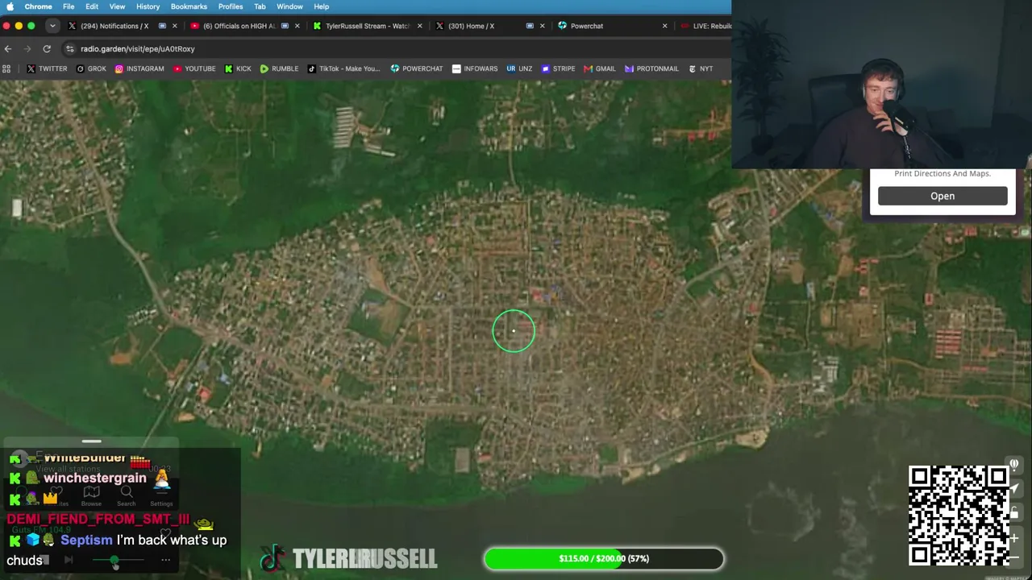The width and height of the screenshot is (1032, 580).
Task: Open Search in Radio Garden panel
Action: (127, 495)
